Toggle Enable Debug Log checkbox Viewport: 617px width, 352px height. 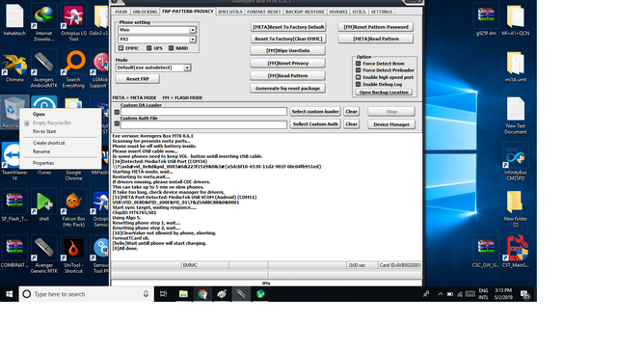(358, 84)
